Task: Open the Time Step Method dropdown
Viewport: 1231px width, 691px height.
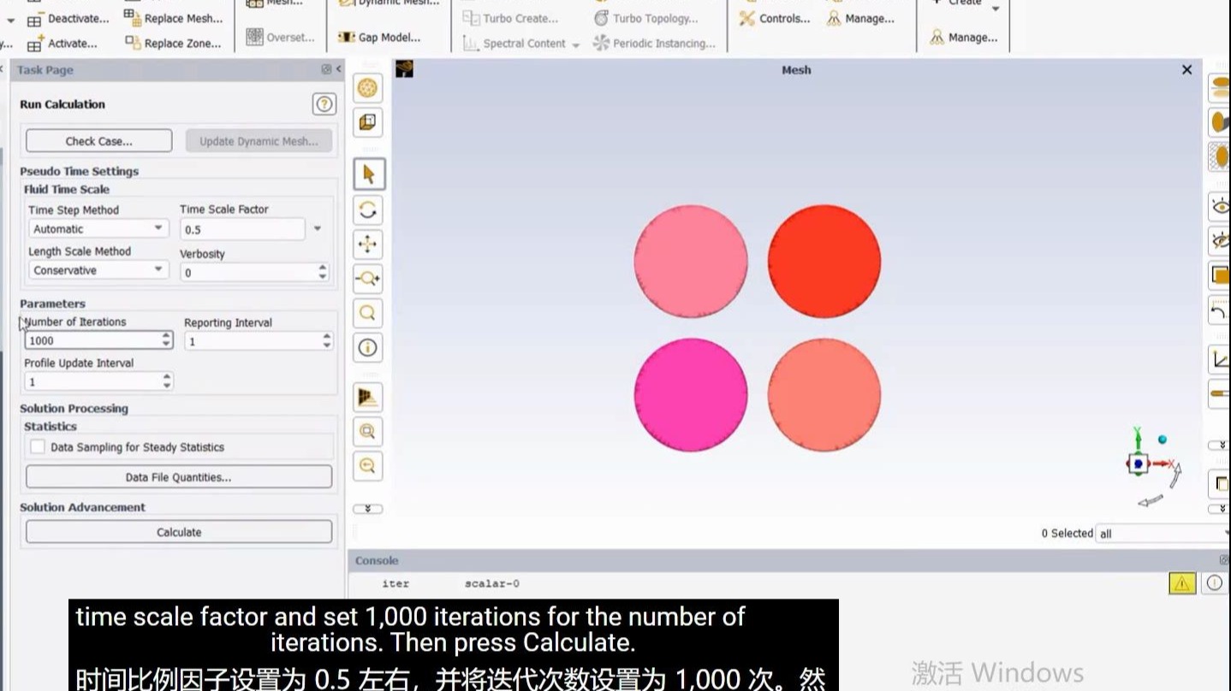Action: (98, 229)
